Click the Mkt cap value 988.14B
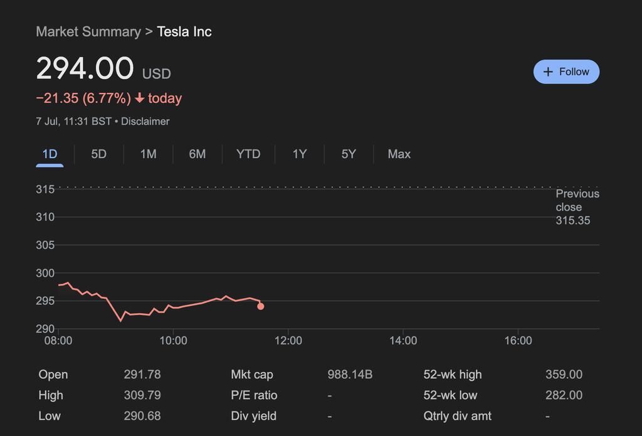Screen dimensions: 642x436 350,375
